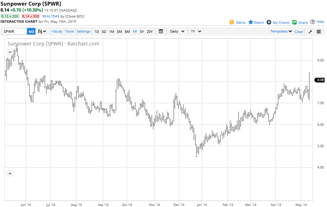Click the Oct '18 axis label
This screenshot has height=207, width=327.
coord(127,205)
